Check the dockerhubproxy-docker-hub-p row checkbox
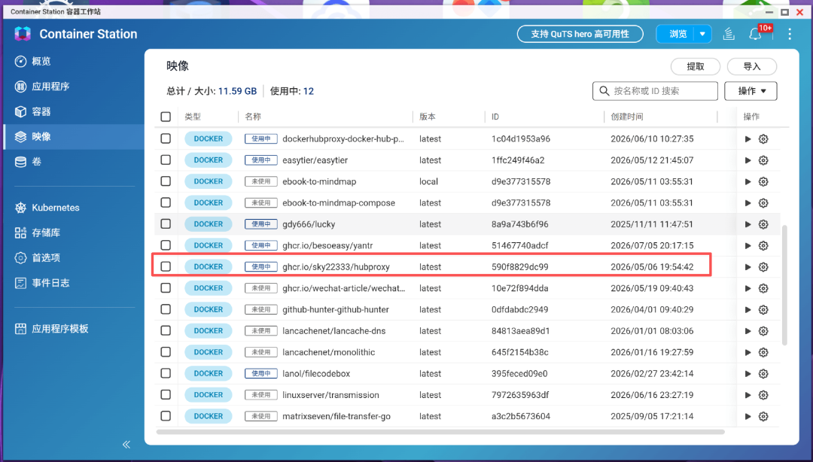Viewport: 813px width, 462px height. click(x=166, y=138)
